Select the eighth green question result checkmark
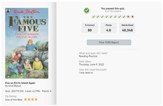The height and width of the screenshot is (106, 163). click(x=124, y=17)
